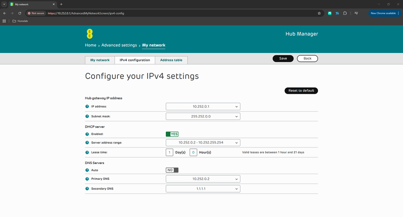Expand the Server address range dropdown
Image resolution: width=403 pixels, height=217 pixels.
203,143
